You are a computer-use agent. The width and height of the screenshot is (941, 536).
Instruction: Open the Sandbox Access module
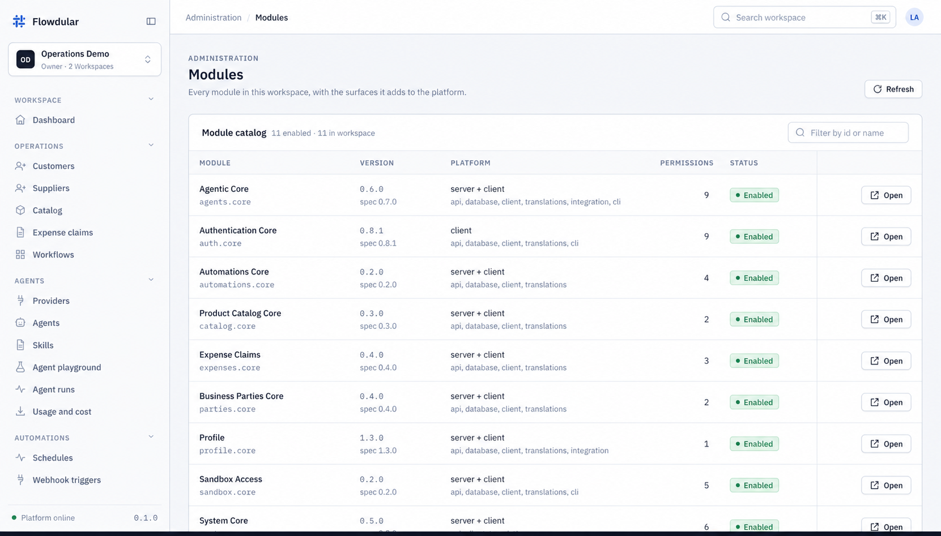[886, 485]
